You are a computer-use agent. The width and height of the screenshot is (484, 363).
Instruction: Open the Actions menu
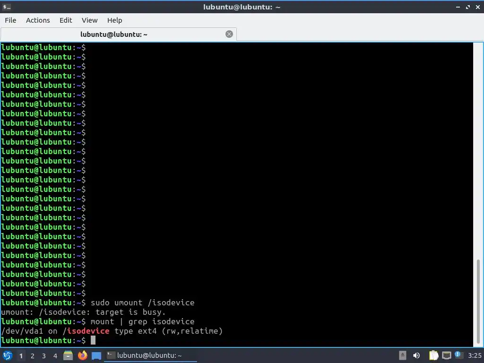click(x=38, y=20)
